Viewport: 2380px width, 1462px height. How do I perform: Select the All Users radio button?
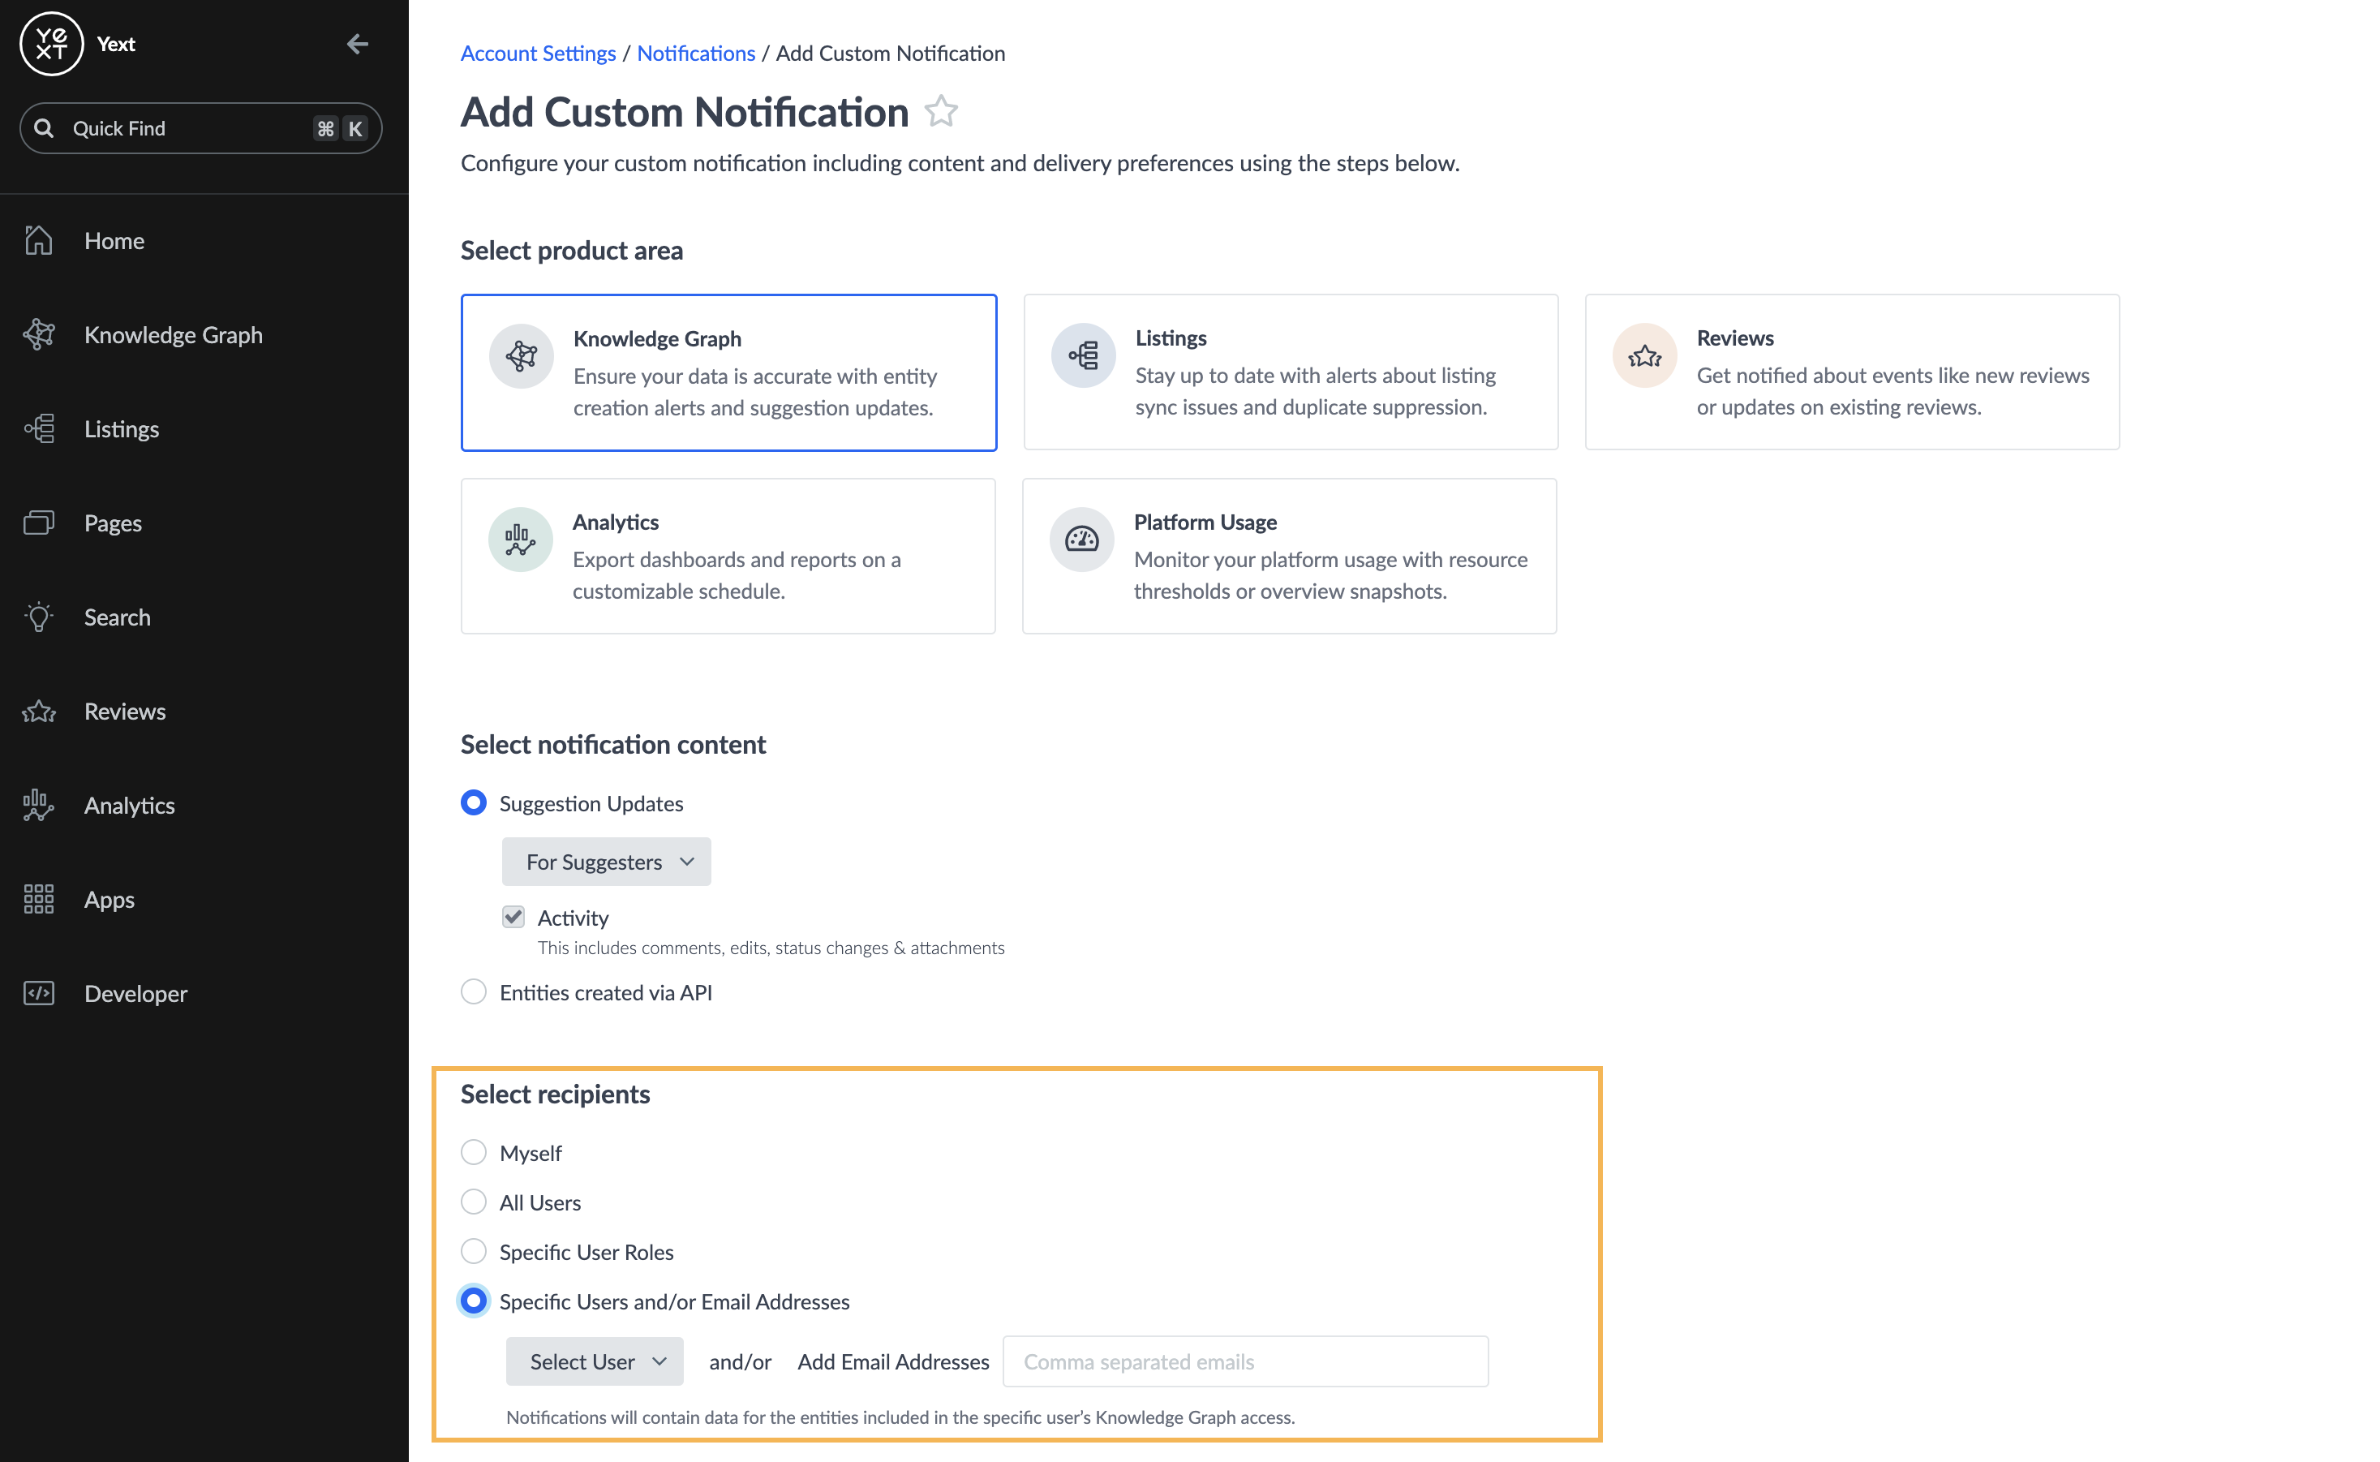(x=474, y=1202)
